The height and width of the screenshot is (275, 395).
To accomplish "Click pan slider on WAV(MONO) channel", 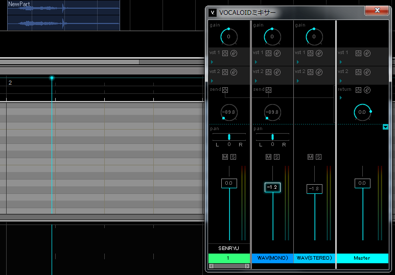I will pos(272,137).
